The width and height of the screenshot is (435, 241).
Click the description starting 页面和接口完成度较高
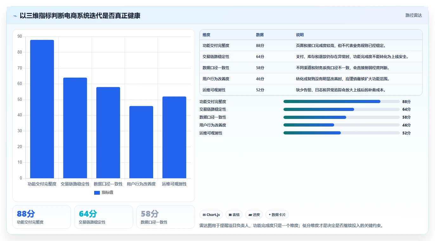[341, 46]
